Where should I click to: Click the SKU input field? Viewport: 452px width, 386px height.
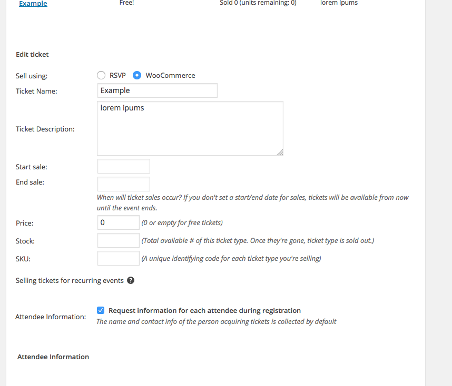pyautogui.click(x=119, y=258)
